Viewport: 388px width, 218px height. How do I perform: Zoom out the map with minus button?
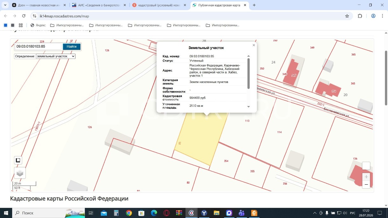tap(366, 184)
